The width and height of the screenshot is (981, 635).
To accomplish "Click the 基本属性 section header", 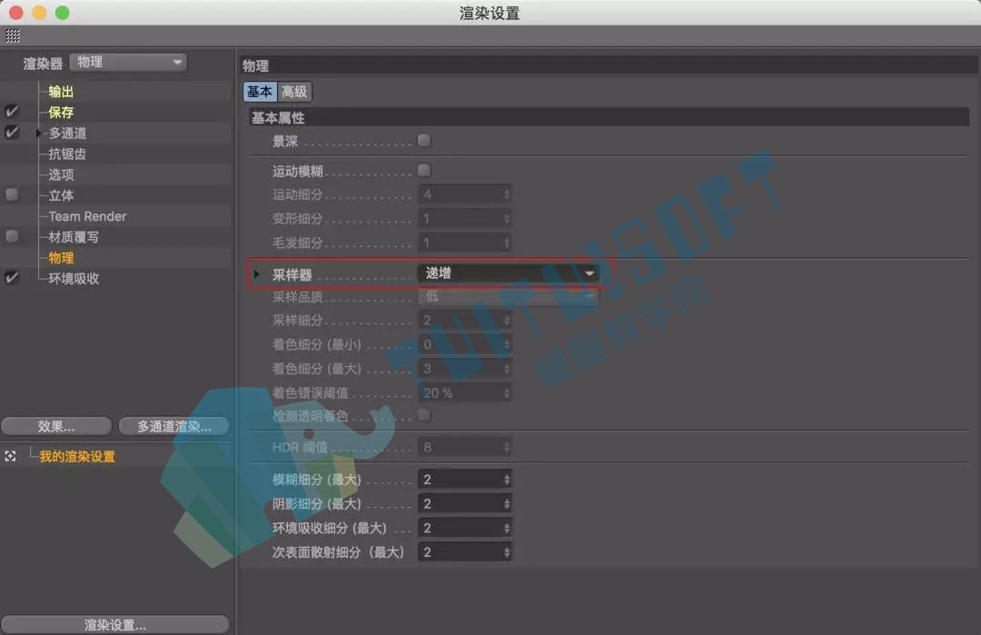I will 608,117.
